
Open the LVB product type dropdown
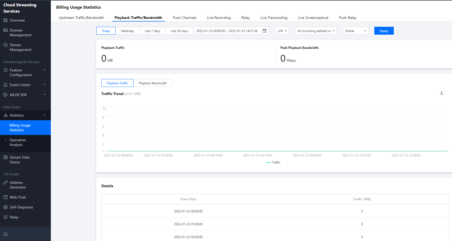[282, 31]
